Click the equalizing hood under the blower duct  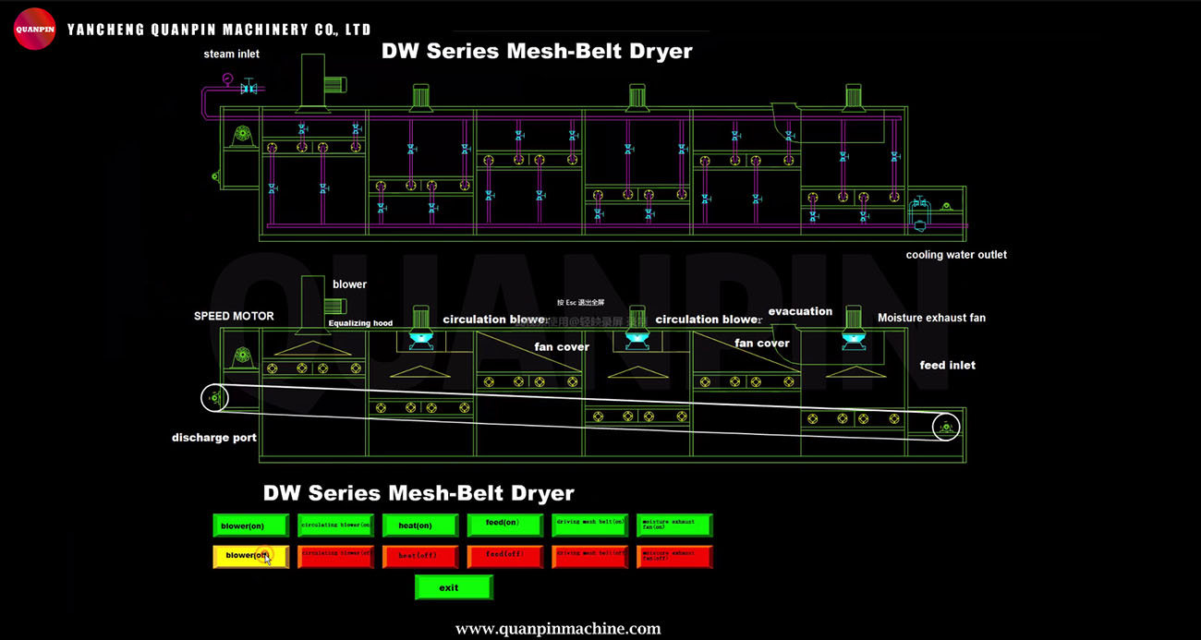(313, 348)
